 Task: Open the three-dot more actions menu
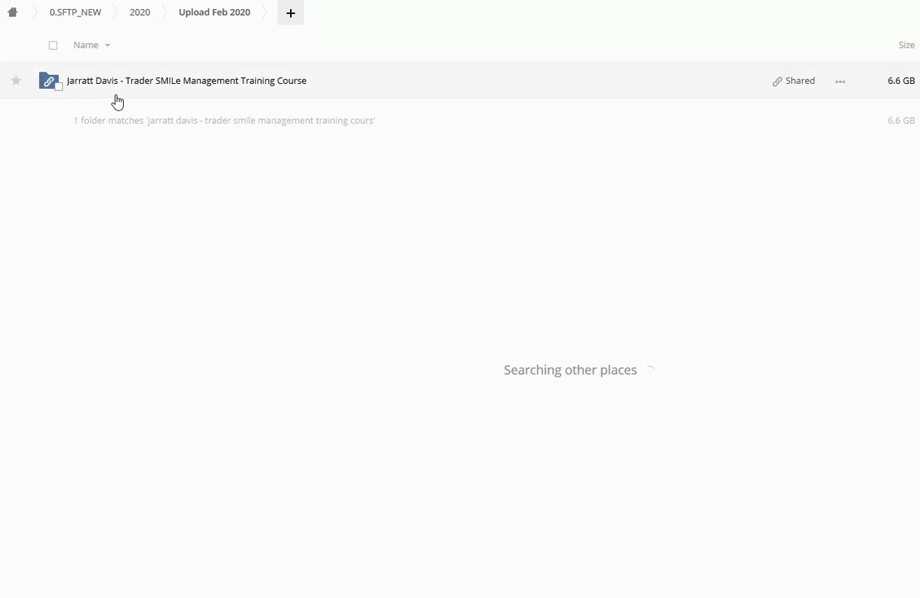840,81
